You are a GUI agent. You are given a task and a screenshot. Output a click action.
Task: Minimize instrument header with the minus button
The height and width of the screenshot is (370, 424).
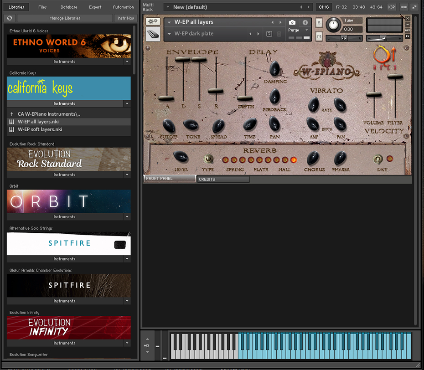click(x=408, y=24)
